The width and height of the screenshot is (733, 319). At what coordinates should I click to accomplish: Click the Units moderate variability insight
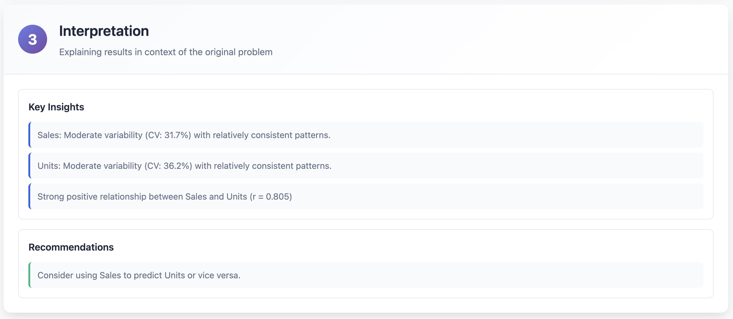184,166
